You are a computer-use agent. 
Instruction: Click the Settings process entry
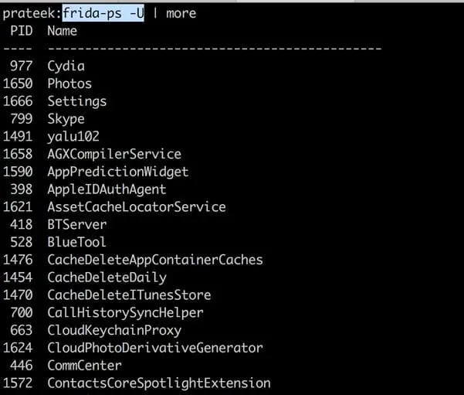(x=77, y=101)
